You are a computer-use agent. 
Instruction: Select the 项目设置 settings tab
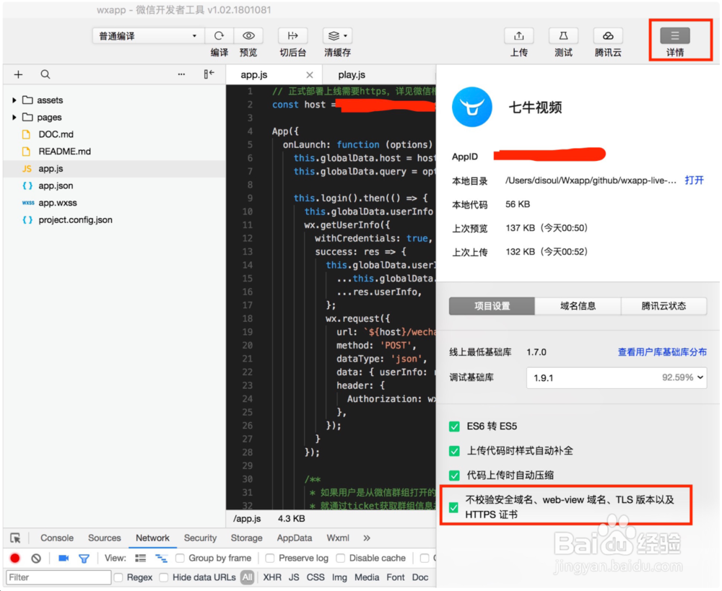click(492, 306)
